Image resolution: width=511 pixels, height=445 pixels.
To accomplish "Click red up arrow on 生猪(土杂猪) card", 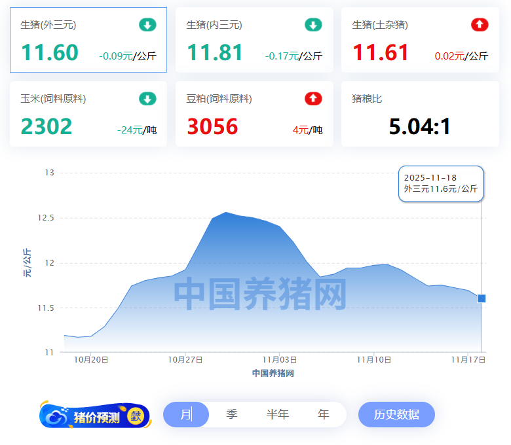I will pyautogui.click(x=480, y=26).
